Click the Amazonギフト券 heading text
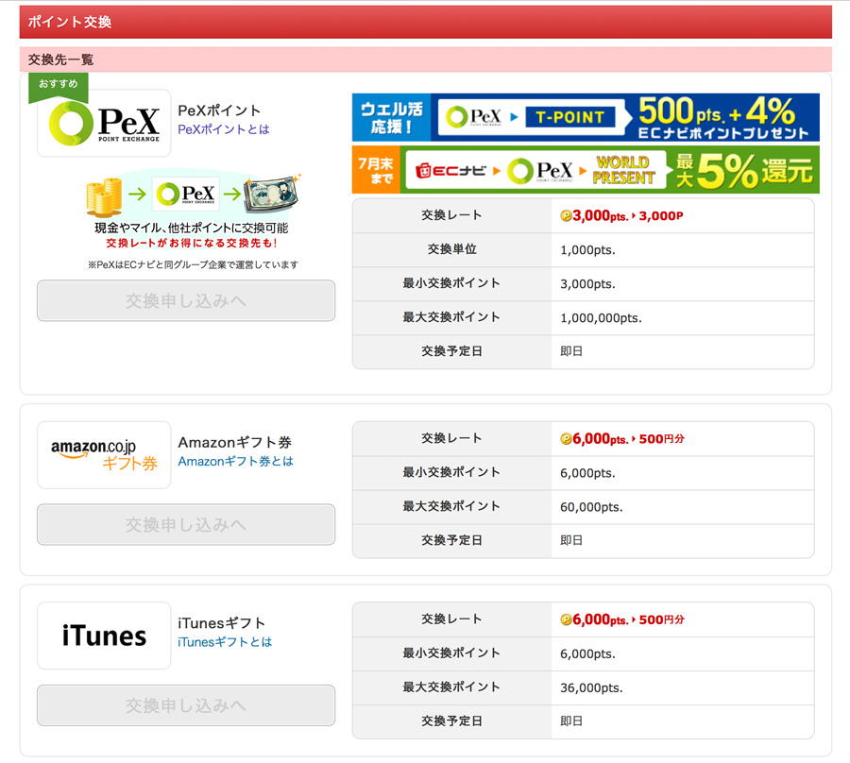 (x=235, y=443)
